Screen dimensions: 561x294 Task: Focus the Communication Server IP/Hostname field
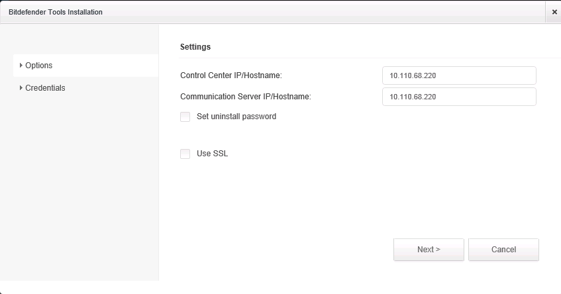[458, 97]
